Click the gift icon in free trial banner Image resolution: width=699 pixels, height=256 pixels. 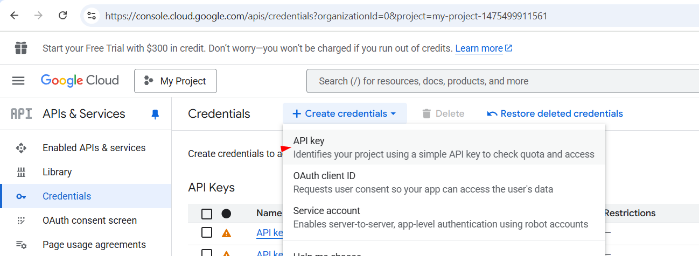(21, 48)
